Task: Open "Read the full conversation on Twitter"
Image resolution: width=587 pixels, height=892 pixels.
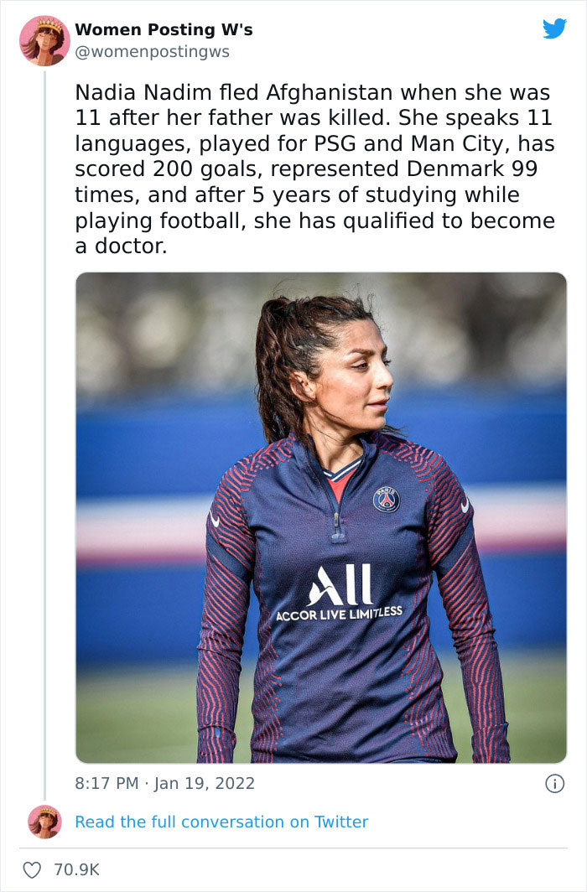Action: [x=221, y=822]
